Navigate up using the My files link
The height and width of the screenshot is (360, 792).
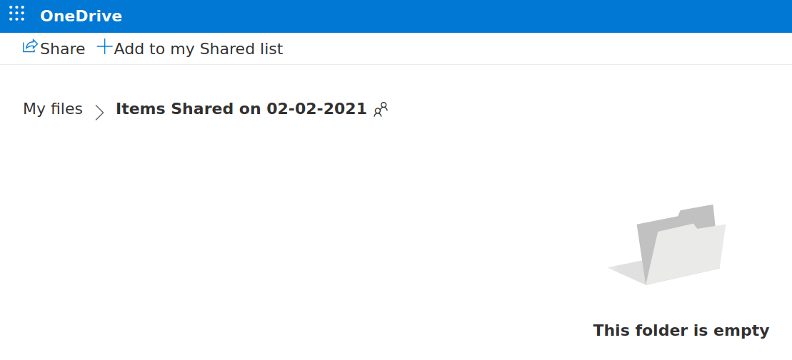pos(53,108)
